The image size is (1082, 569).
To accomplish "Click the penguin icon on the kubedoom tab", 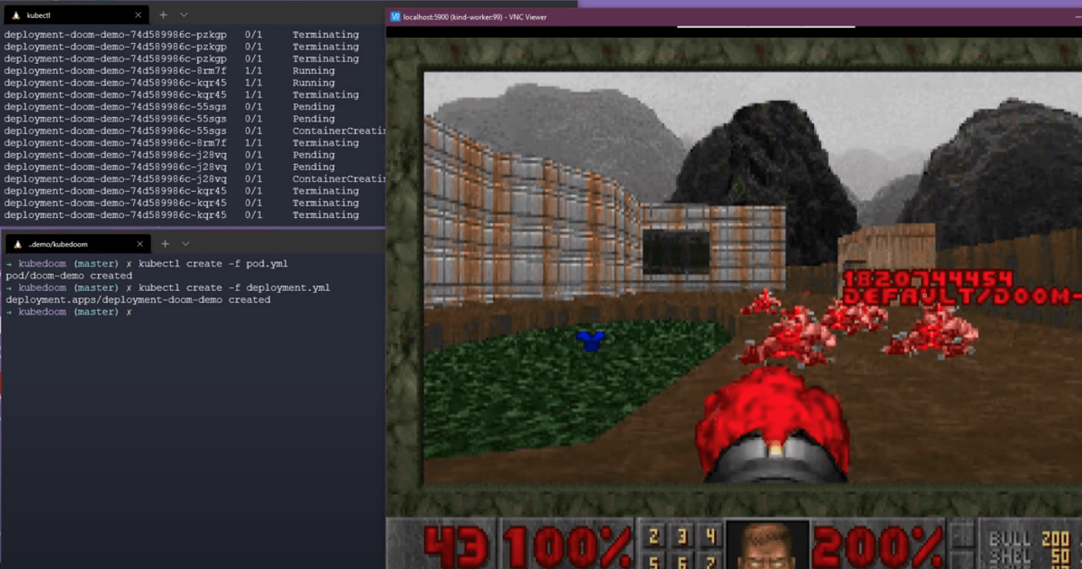I will coord(18,244).
